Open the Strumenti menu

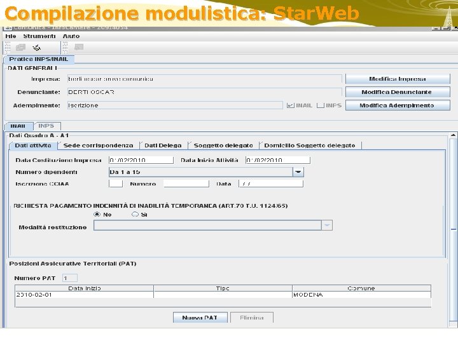[x=39, y=36]
